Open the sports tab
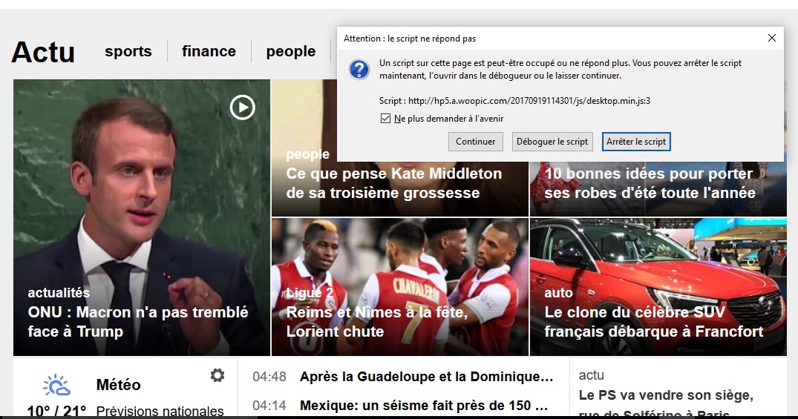798x419 pixels. pyautogui.click(x=128, y=51)
